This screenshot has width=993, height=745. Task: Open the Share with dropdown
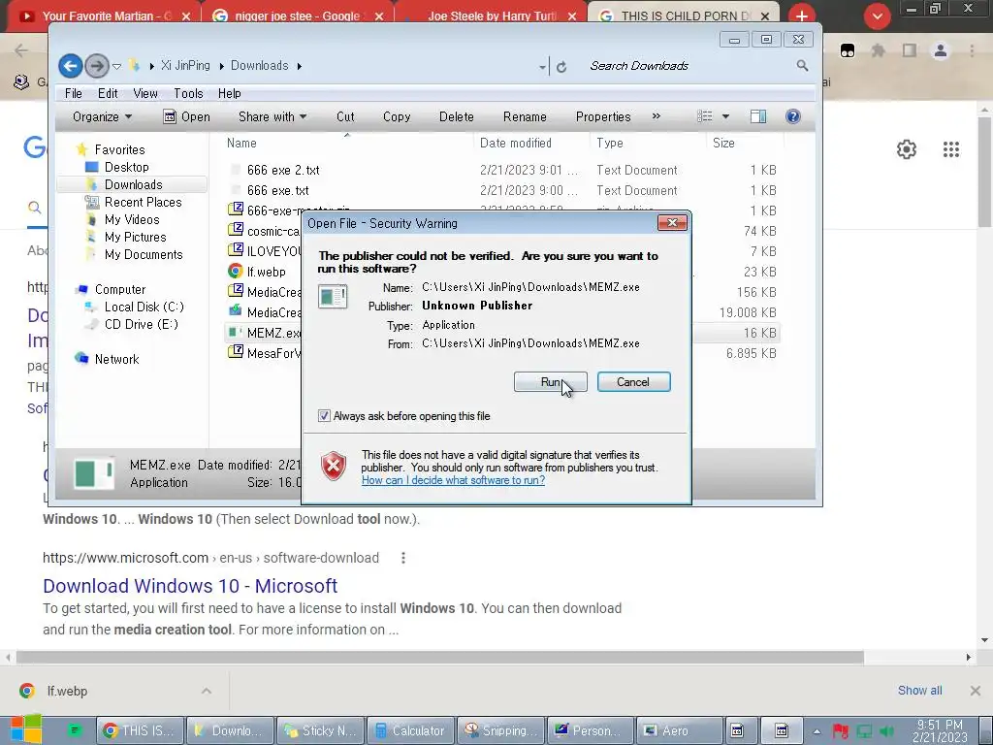coord(272,116)
